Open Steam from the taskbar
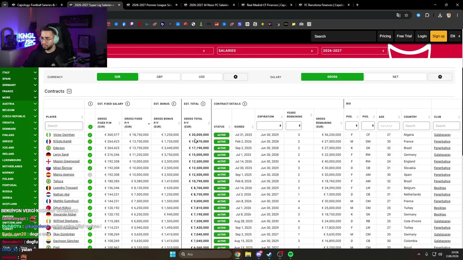Image resolution: width=463 pixels, height=260 pixels. point(269,254)
